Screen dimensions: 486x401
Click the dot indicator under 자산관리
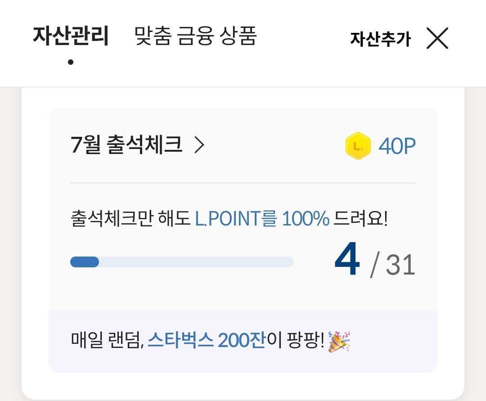click(x=71, y=63)
